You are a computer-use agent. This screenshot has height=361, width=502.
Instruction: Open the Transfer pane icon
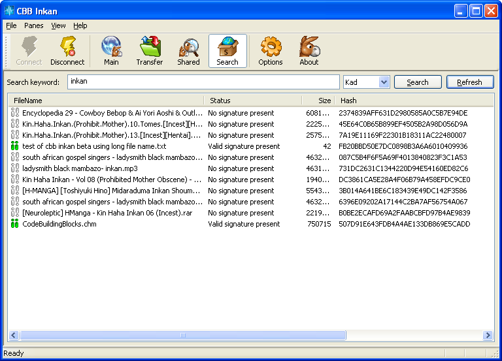coord(150,46)
